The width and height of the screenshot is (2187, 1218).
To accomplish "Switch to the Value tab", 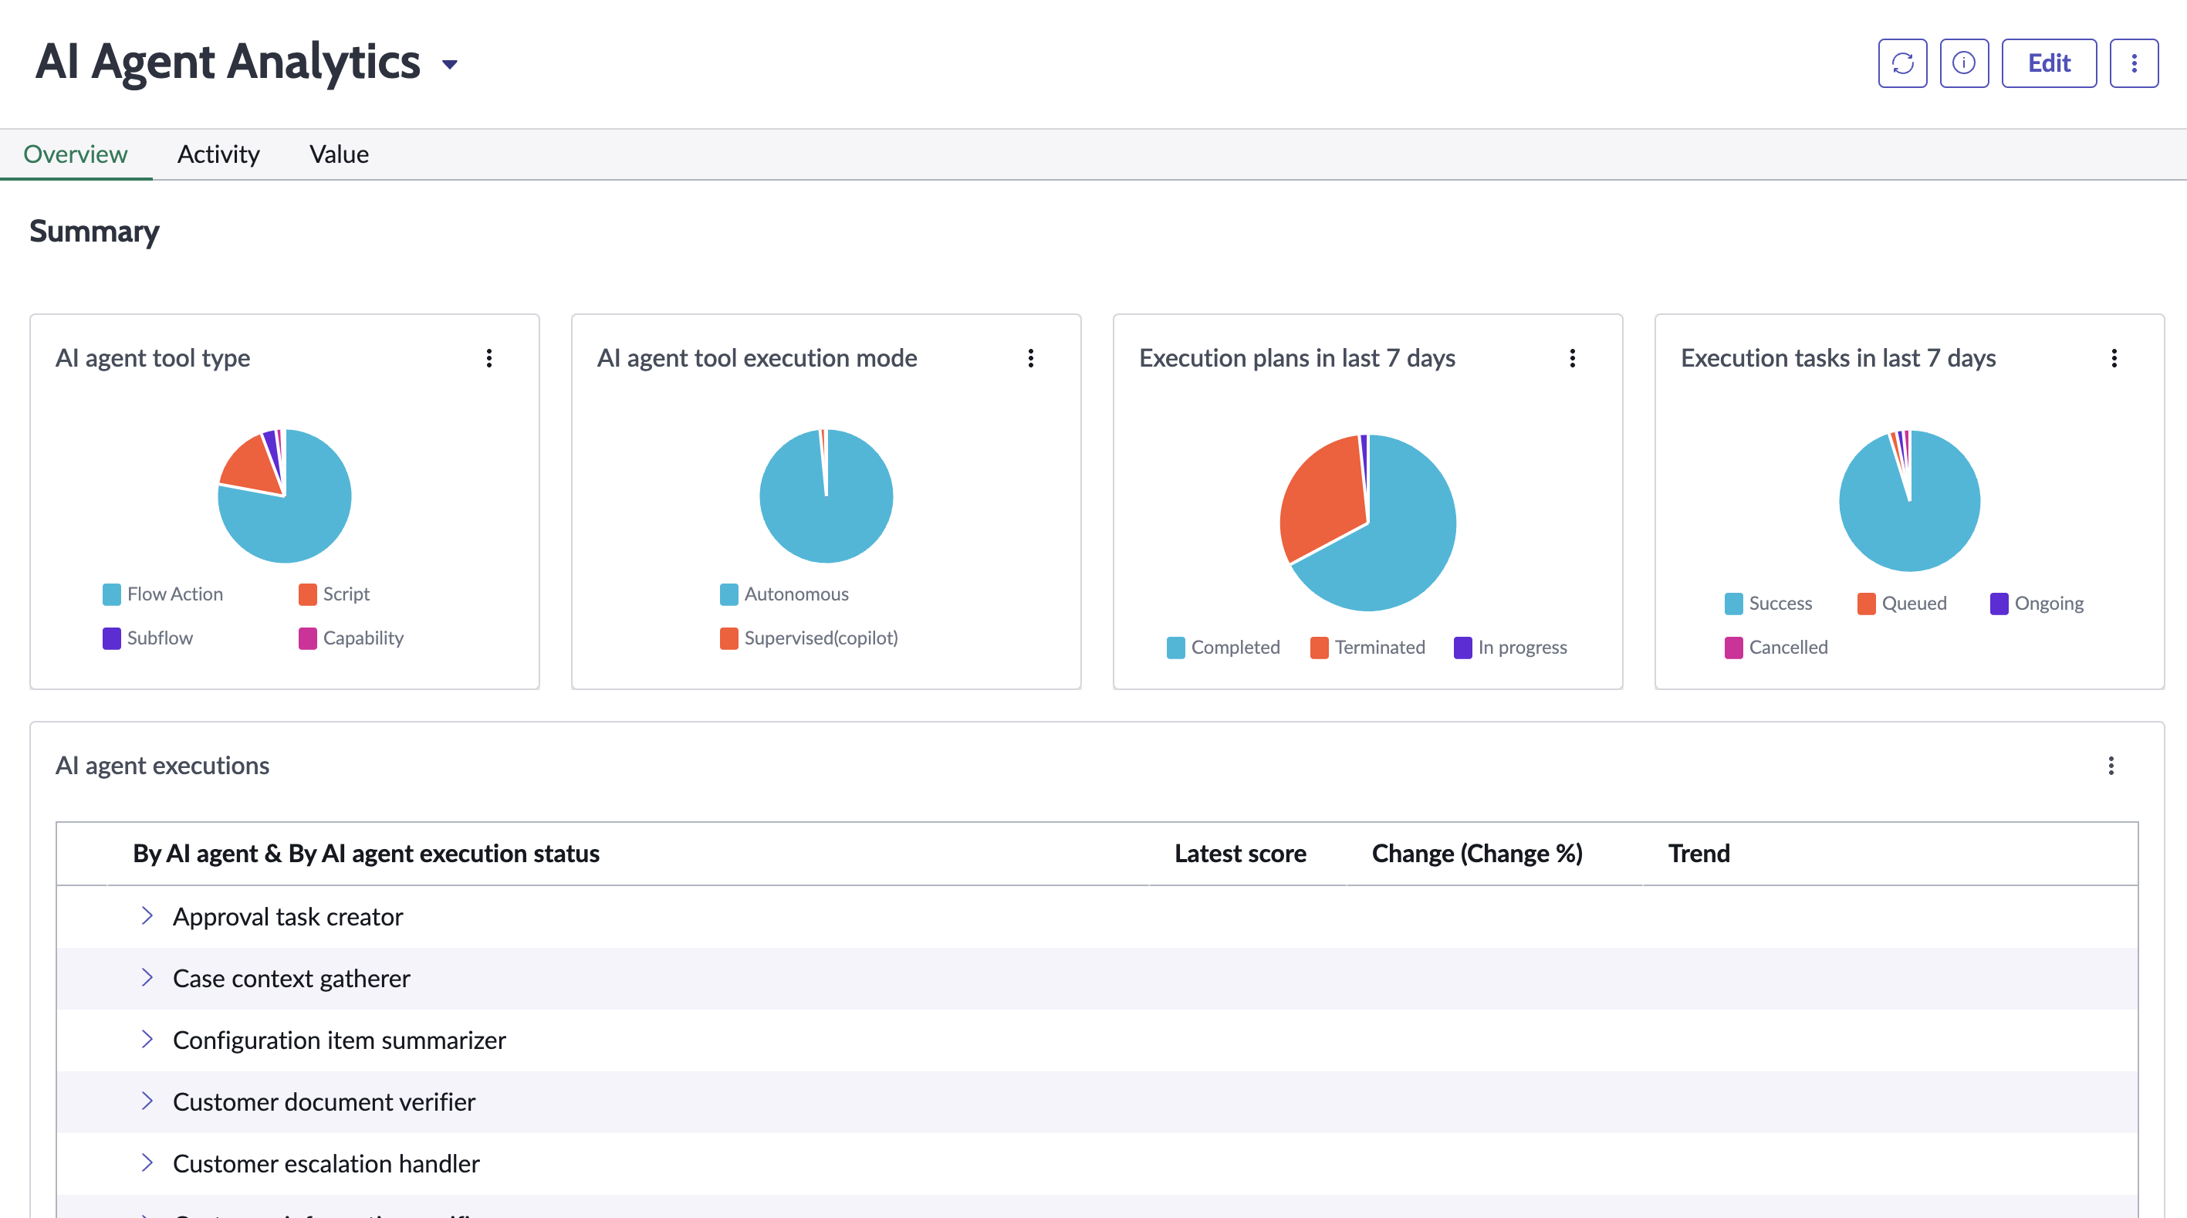I will point(339,154).
